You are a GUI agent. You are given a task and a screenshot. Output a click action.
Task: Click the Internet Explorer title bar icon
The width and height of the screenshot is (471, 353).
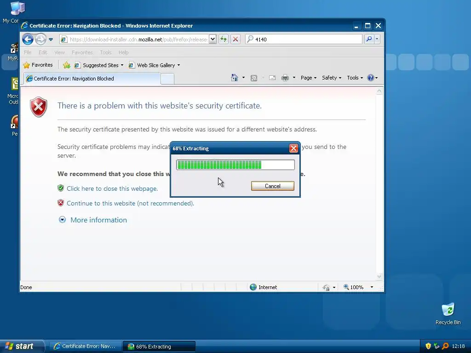point(25,26)
